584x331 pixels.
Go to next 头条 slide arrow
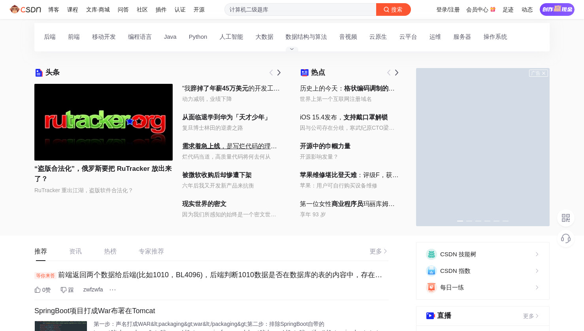(x=279, y=72)
